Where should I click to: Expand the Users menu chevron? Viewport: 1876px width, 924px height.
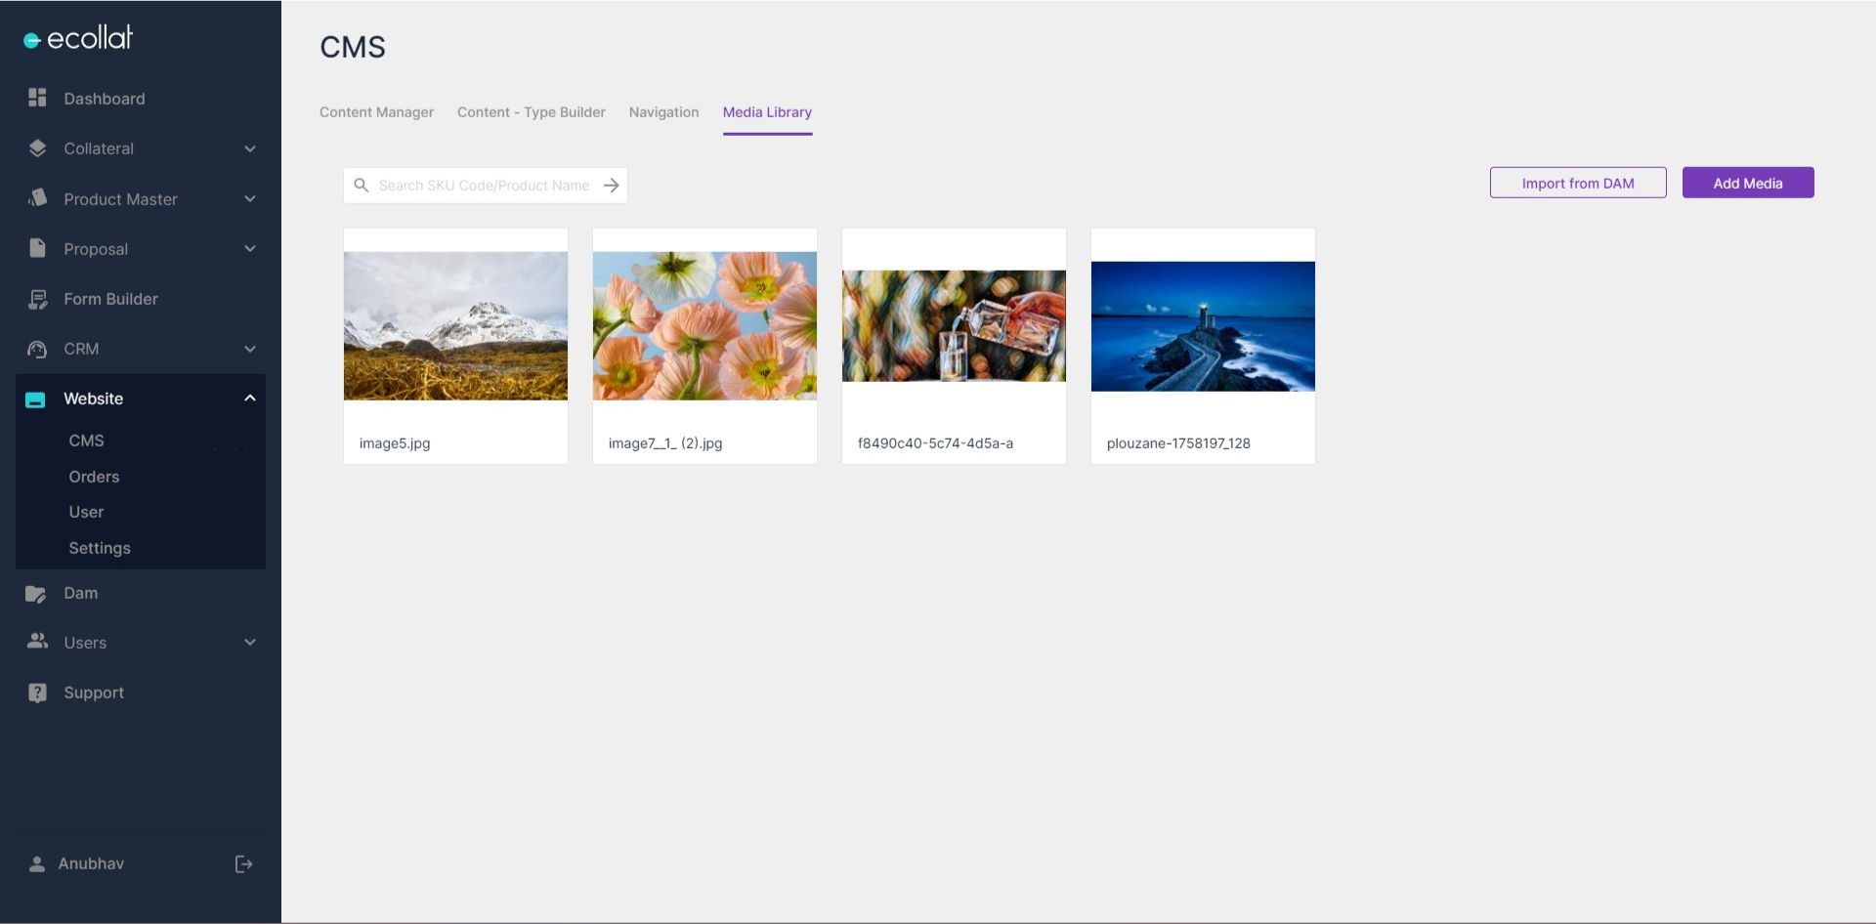(x=250, y=642)
